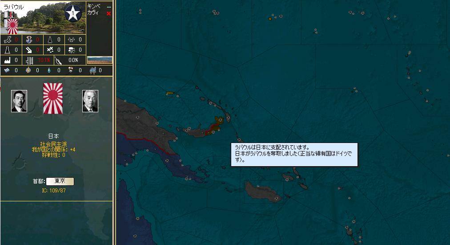The height and width of the screenshot is (245, 450).
Task: Click the factory industry icon
Action: (x=7, y=60)
